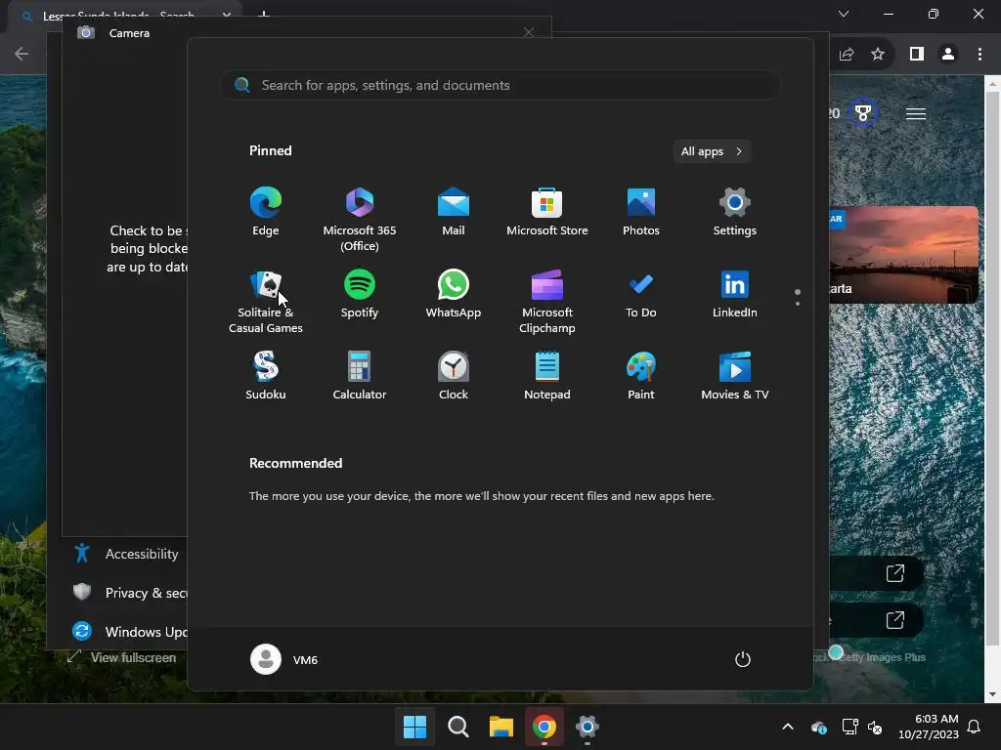
Task: Open the upper external-link button on Bing page
Action: click(895, 572)
